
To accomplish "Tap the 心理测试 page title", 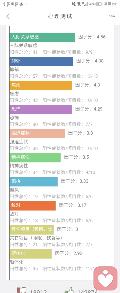I will click(x=60, y=16).
